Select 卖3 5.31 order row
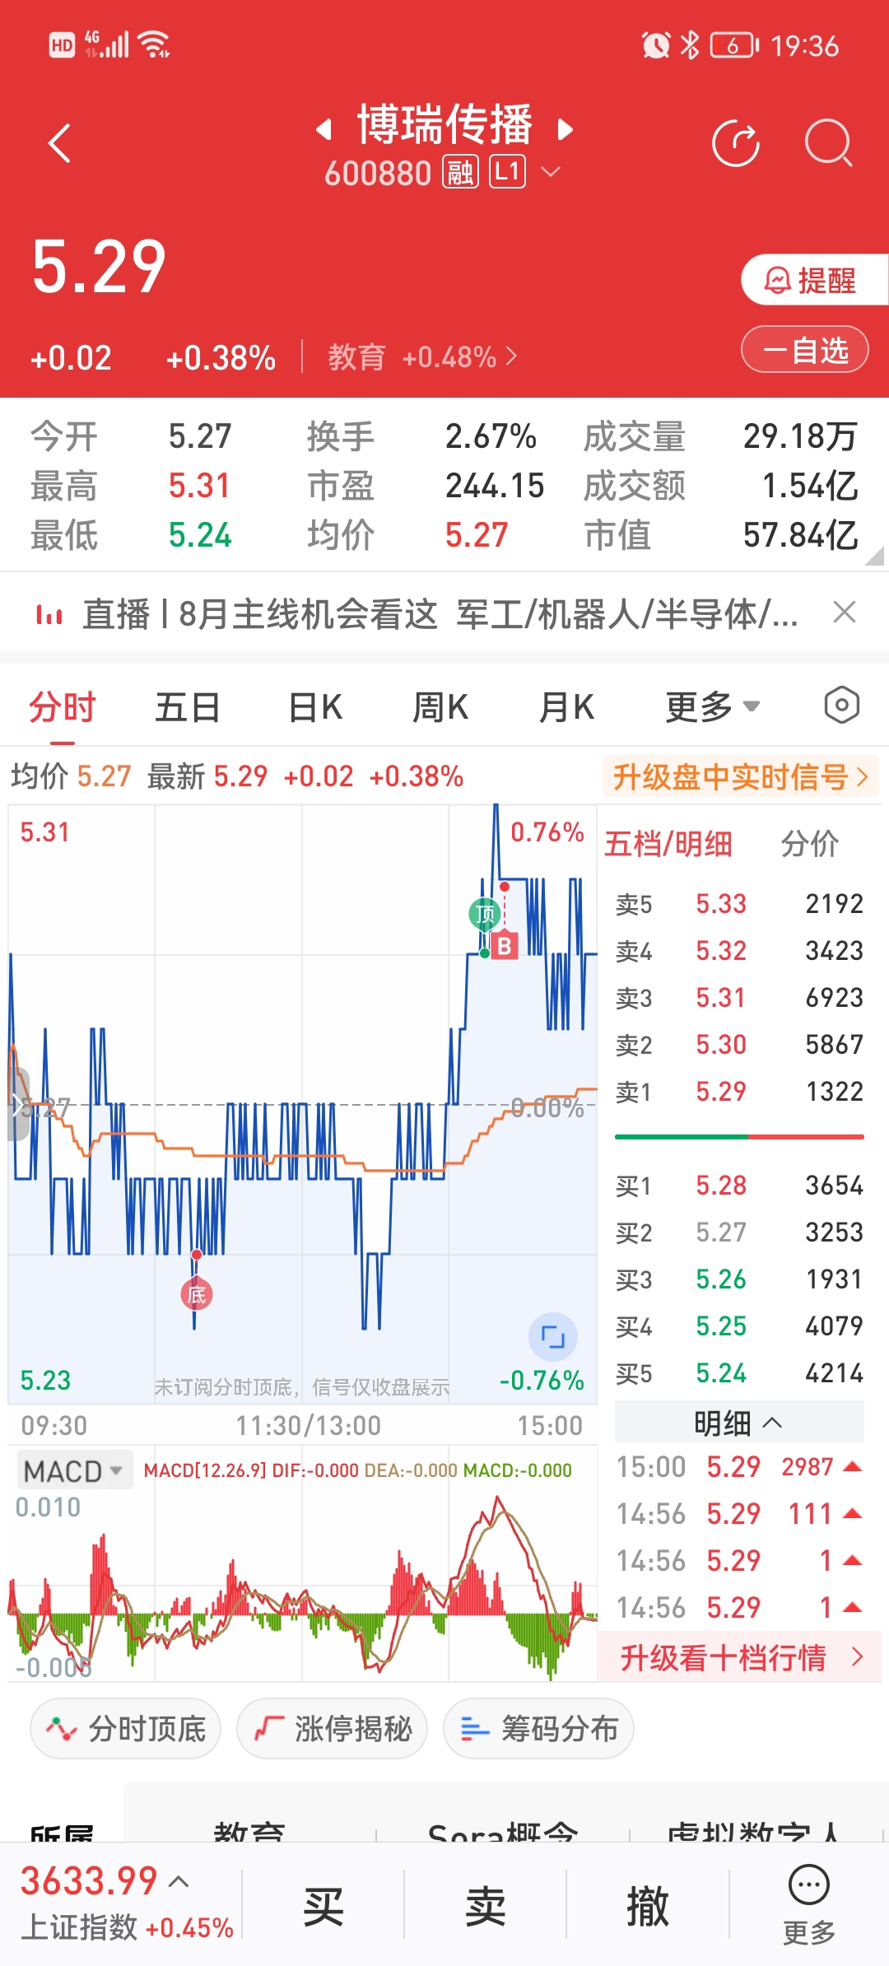Image resolution: width=889 pixels, height=1966 pixels. click(x=739, y=998)
